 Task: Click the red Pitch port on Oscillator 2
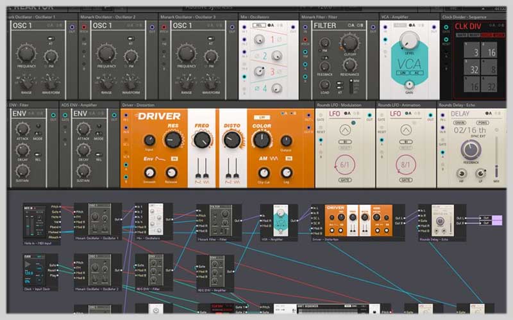click(x=84, y=27)
